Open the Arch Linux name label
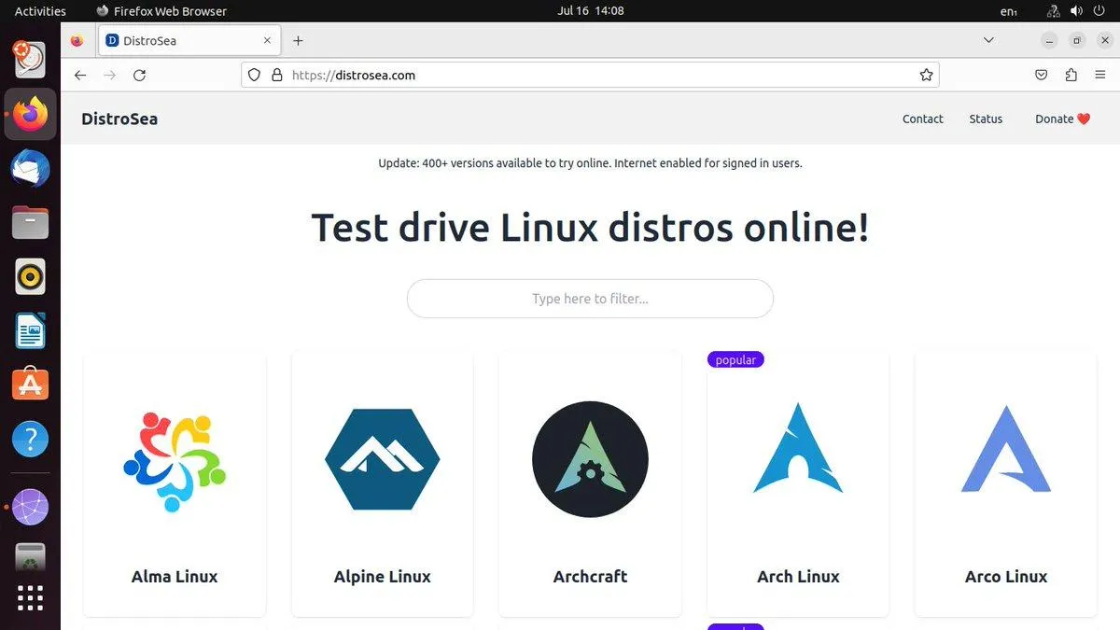 798,576
